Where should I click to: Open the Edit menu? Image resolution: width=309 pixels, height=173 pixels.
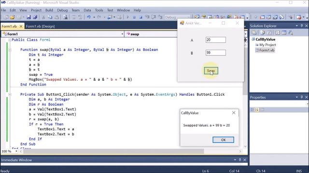pyautogui.click(x=13, y=10)
